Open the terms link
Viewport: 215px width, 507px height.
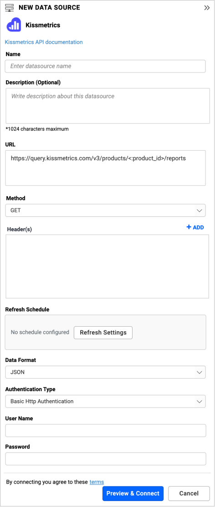point(97,482)
